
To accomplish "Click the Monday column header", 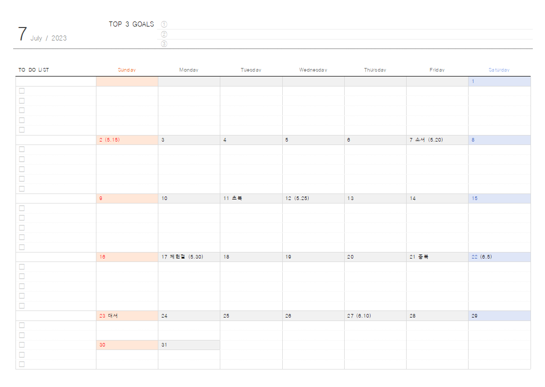I will 189,70.
